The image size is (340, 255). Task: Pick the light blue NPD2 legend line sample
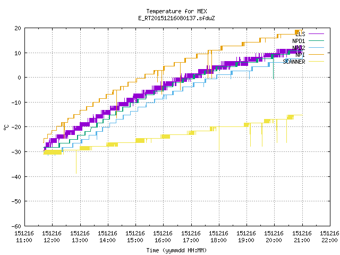click(317, 47)
